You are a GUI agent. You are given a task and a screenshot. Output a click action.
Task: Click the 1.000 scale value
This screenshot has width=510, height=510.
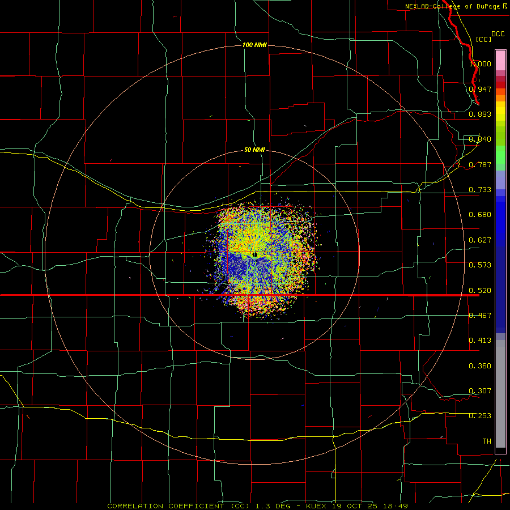(x=480, y=63)
